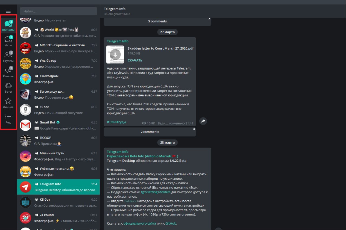Image resolution: width=346 pixels, height=230 pixels.
Task: Switch to the Чаты folder
Action: pyautogui.click(x=8, y=41)
